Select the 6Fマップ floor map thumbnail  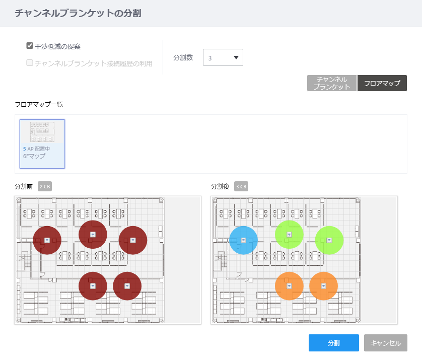[x=42, y=144]
